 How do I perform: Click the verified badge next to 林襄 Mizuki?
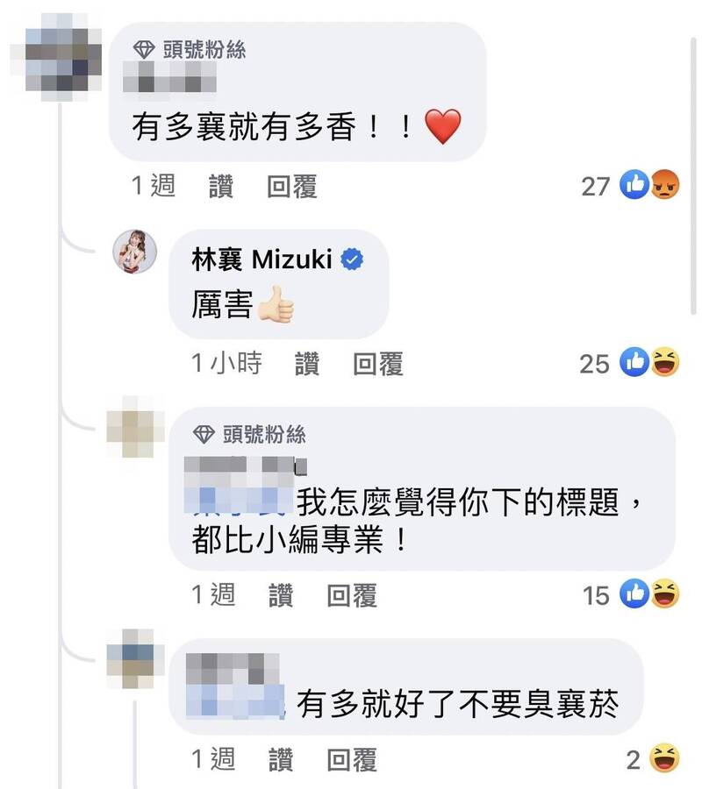352,259
